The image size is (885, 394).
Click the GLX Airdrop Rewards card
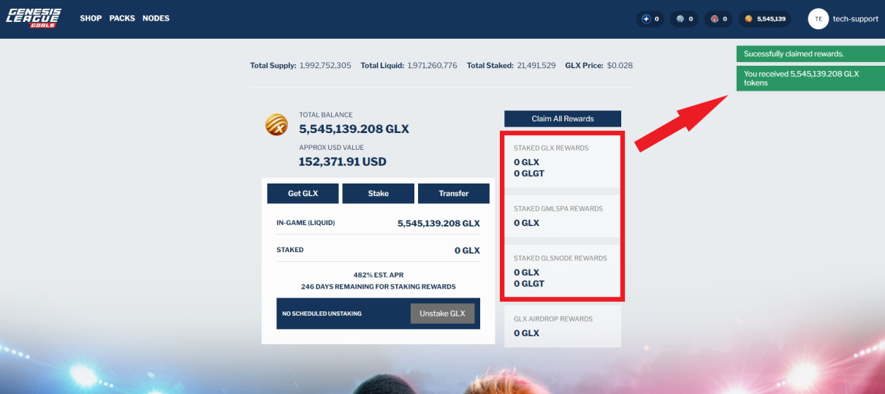[563, 326]
